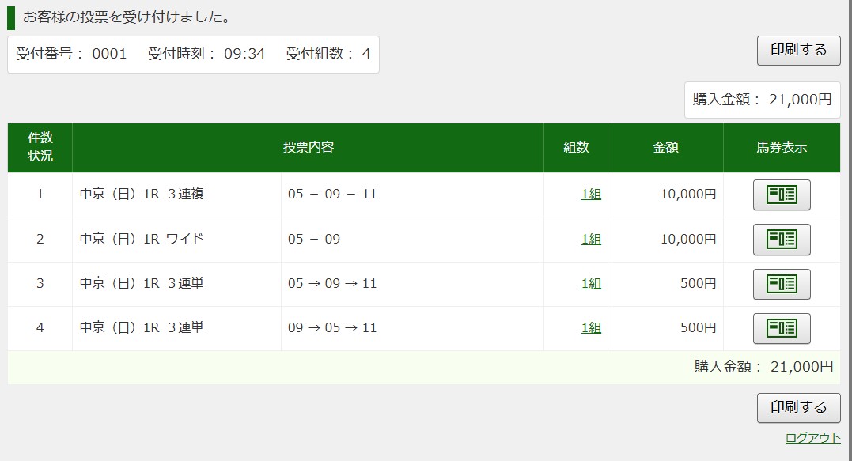
Task: Open the 1組 link in the 3連複 row
Action: coord(591,195)
